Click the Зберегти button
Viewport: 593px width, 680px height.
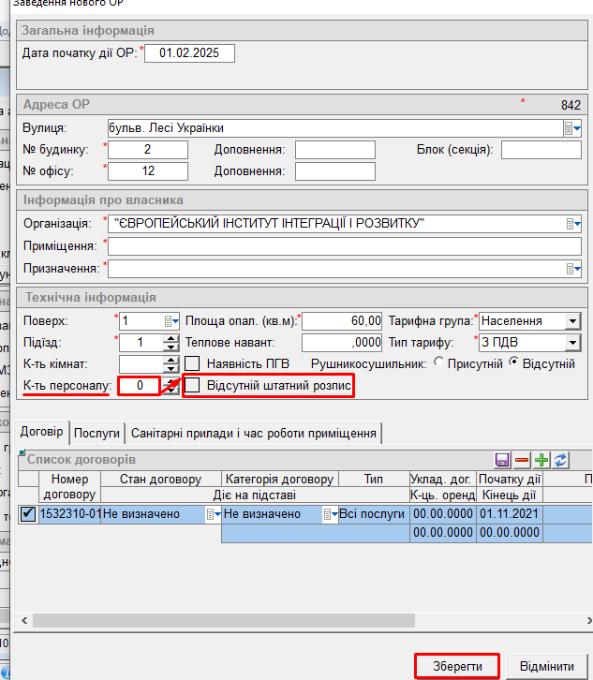(x=457, y=666)
